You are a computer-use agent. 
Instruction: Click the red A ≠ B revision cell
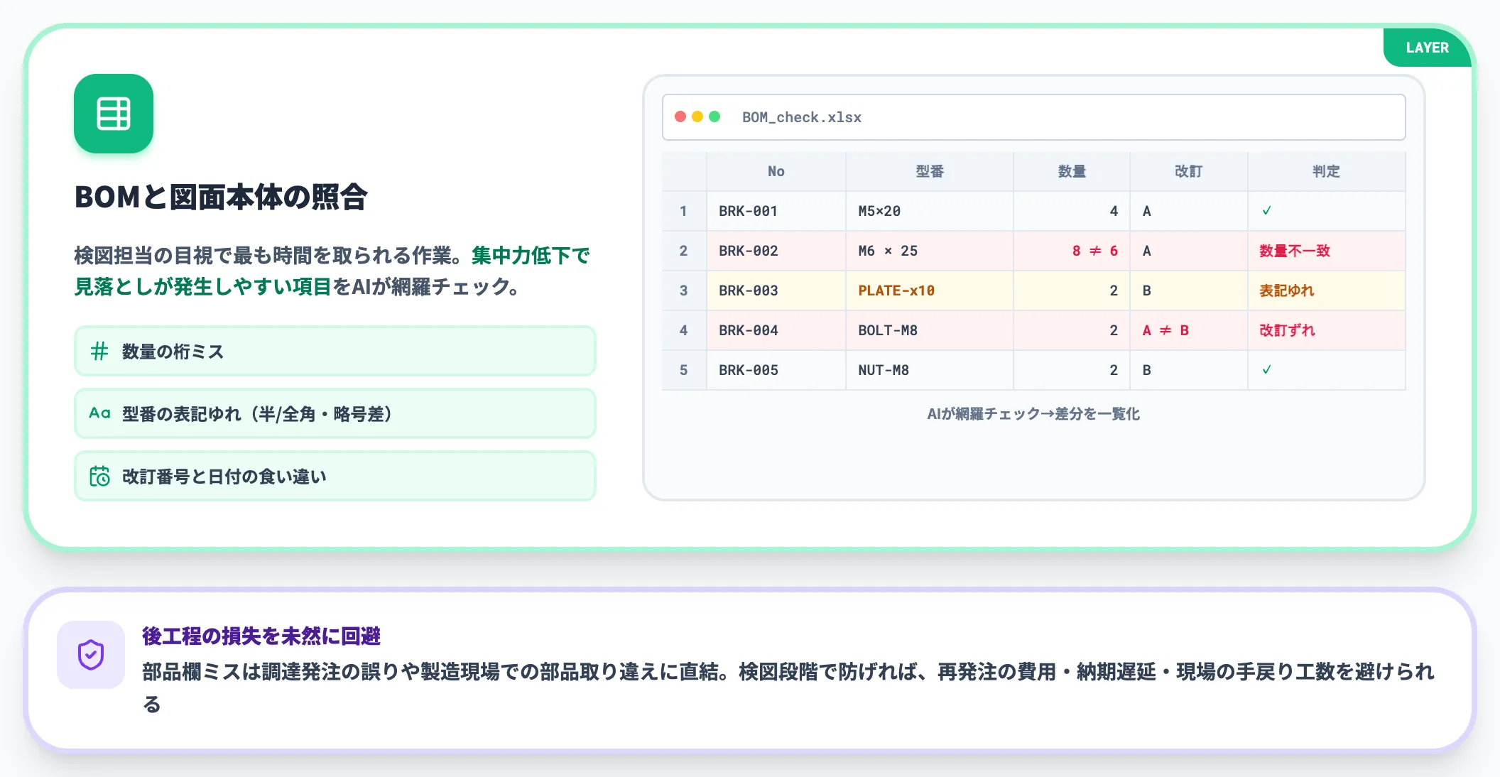(1189, 330)
